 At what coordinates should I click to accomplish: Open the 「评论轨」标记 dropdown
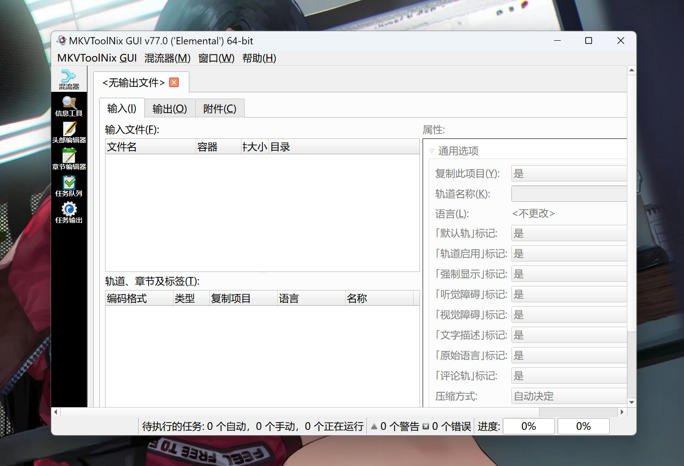coord(569,376)
